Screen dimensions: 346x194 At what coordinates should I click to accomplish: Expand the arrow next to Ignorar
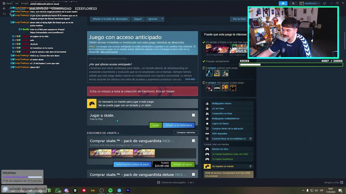162,19
